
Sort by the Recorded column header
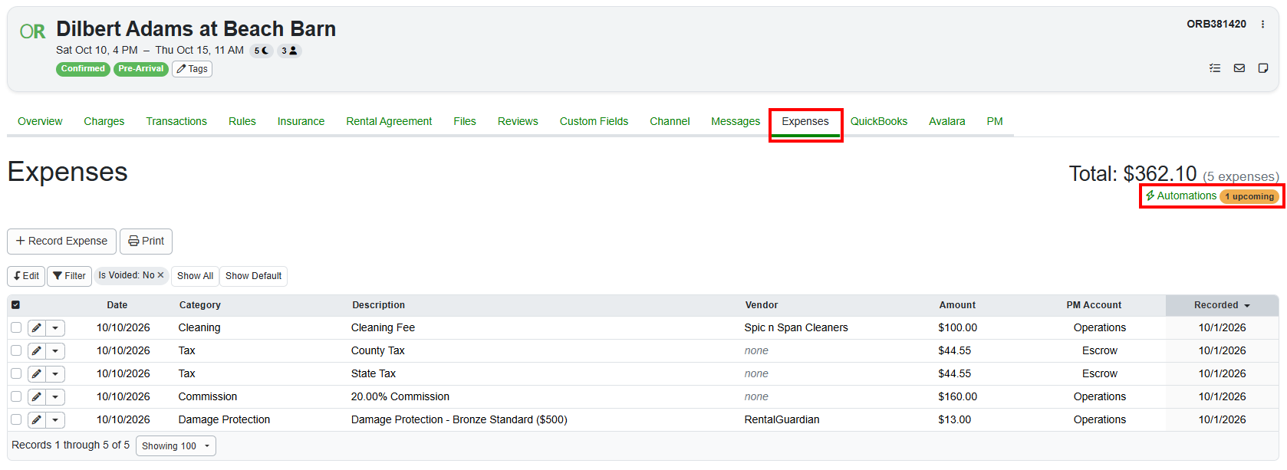1222,305
